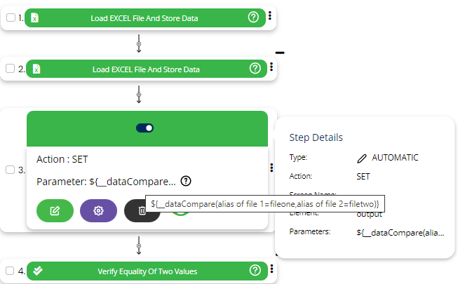This screenshot has height=284, width=458.
Task: Select the step 2 checkbox
Action: click(x=11, y=69)
